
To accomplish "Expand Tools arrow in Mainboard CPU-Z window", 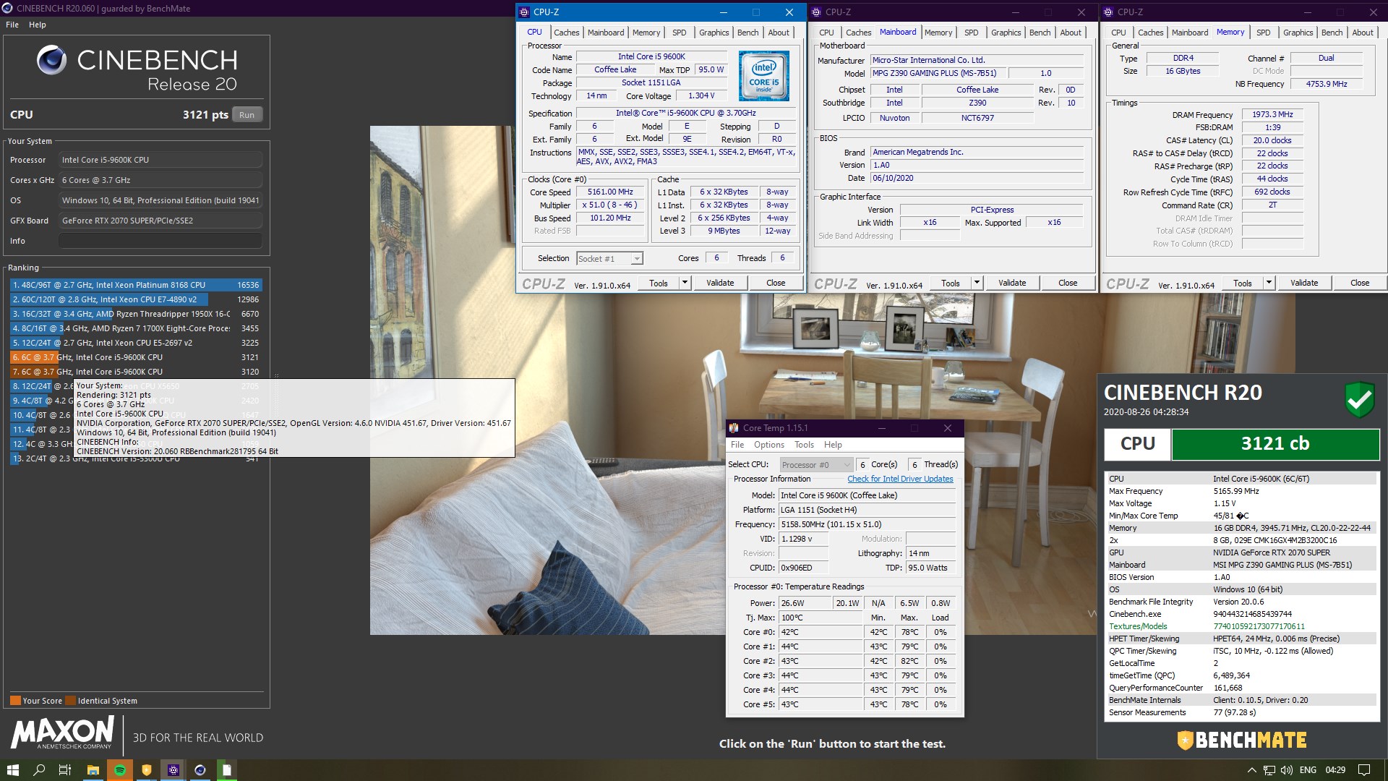I will point(977,283).
